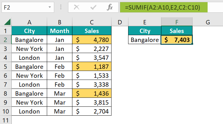Select the Mar cell in row 10

point(59,111)
